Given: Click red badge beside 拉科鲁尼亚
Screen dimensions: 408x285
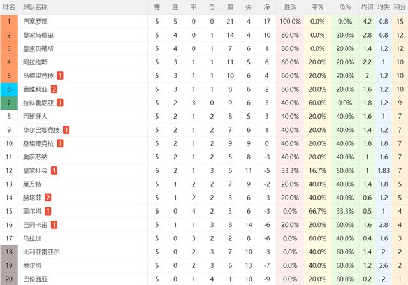Looking at the screenshot, I should coord(60,103).
